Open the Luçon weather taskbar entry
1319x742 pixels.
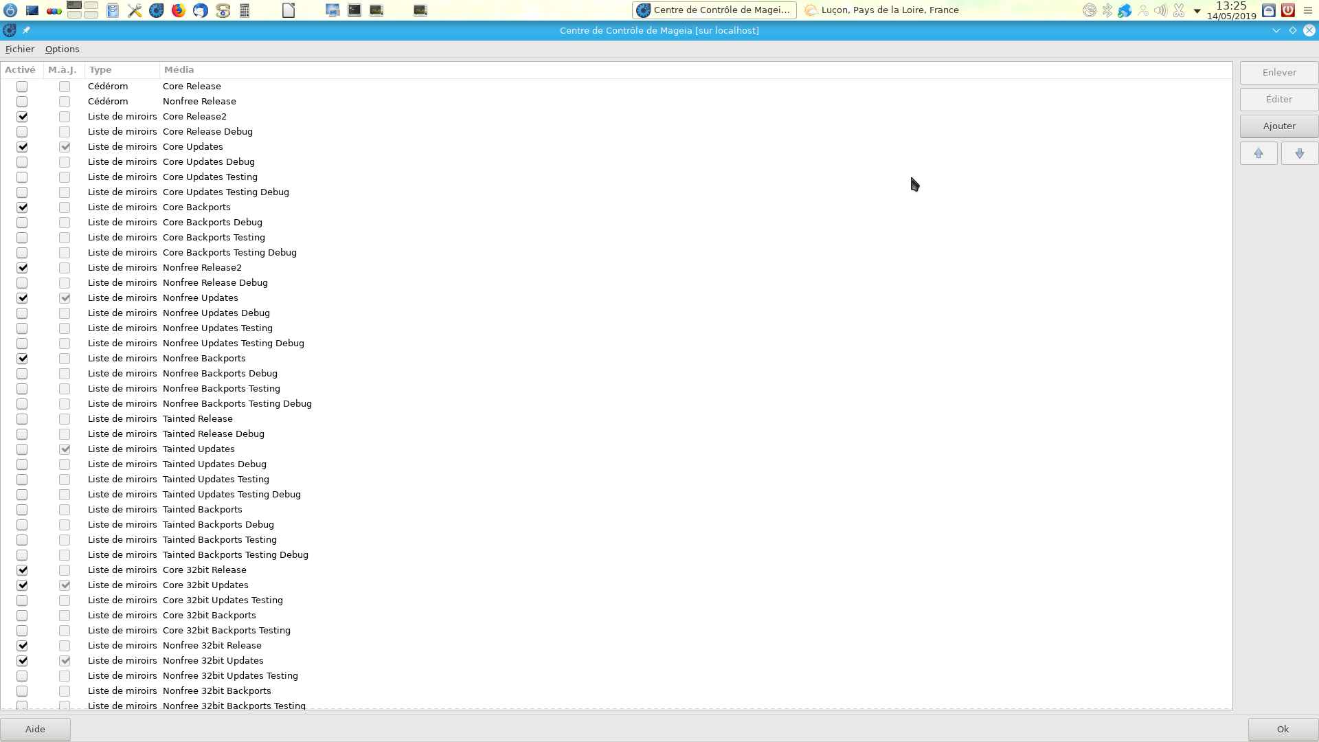(883, 10)
